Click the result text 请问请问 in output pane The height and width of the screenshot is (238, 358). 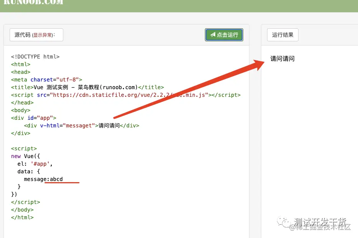click(x=282, y=59)
